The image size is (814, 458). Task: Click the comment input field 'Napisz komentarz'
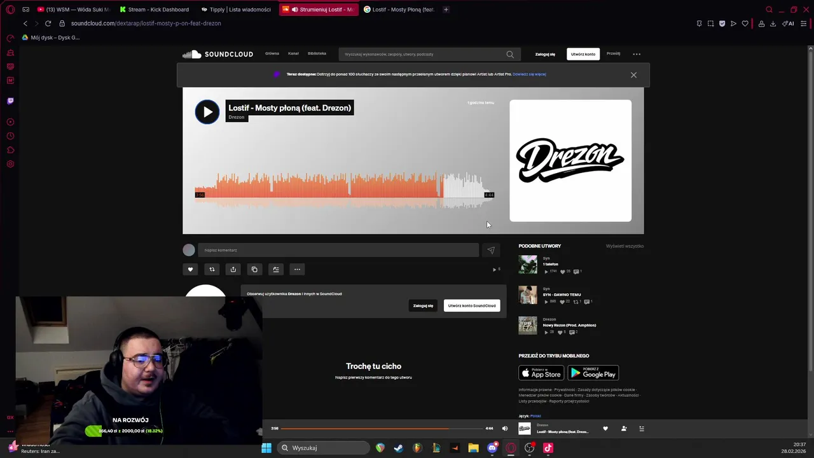tap(338, 250)
